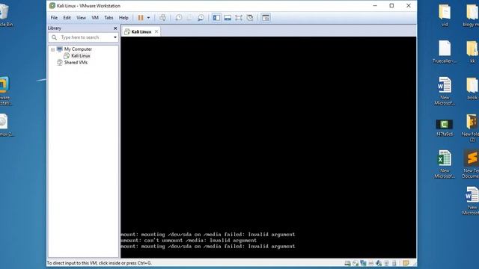Image resolution: width=479 pixels, height=269 pixels.
Task: Open the blogy folder on desktop
Action: (471, 15)
